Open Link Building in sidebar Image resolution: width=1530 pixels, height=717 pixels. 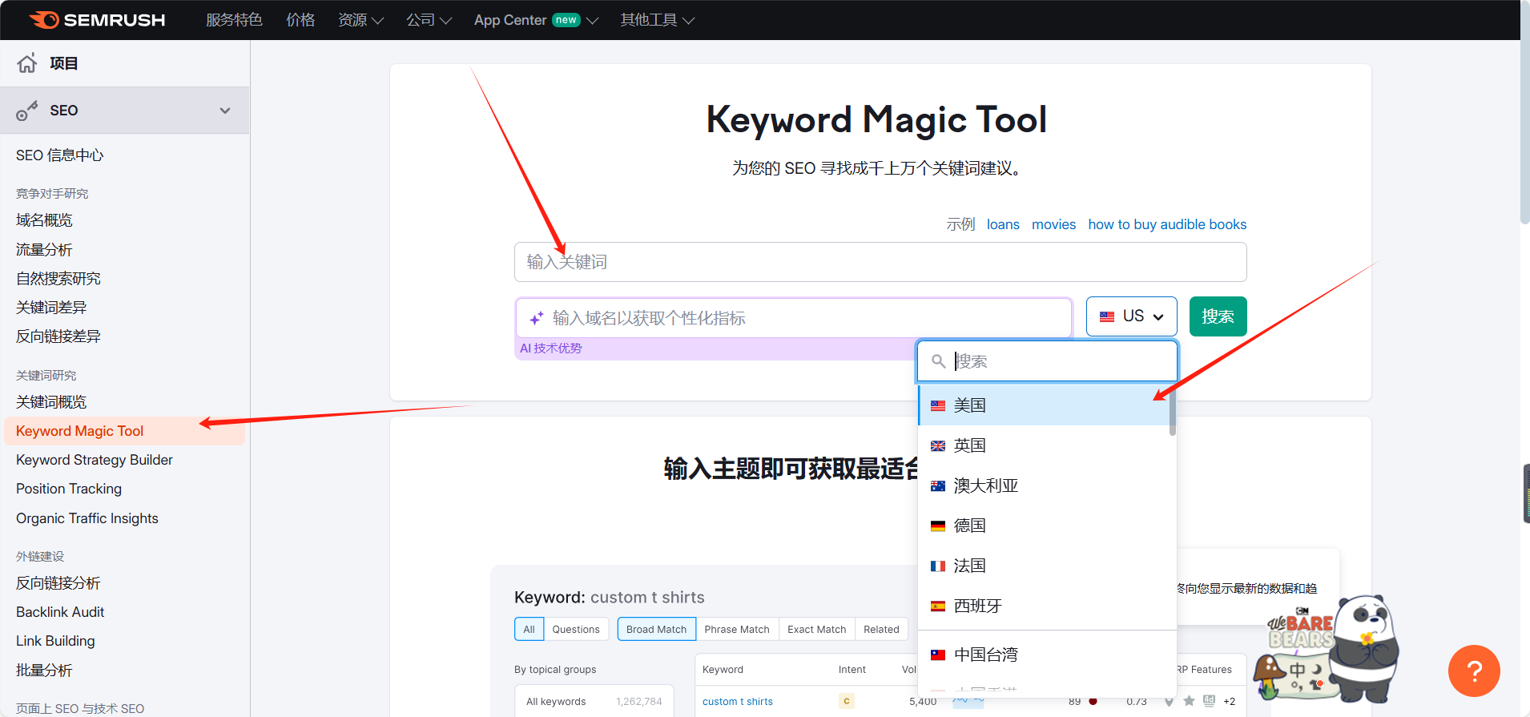tap(55, 641)
